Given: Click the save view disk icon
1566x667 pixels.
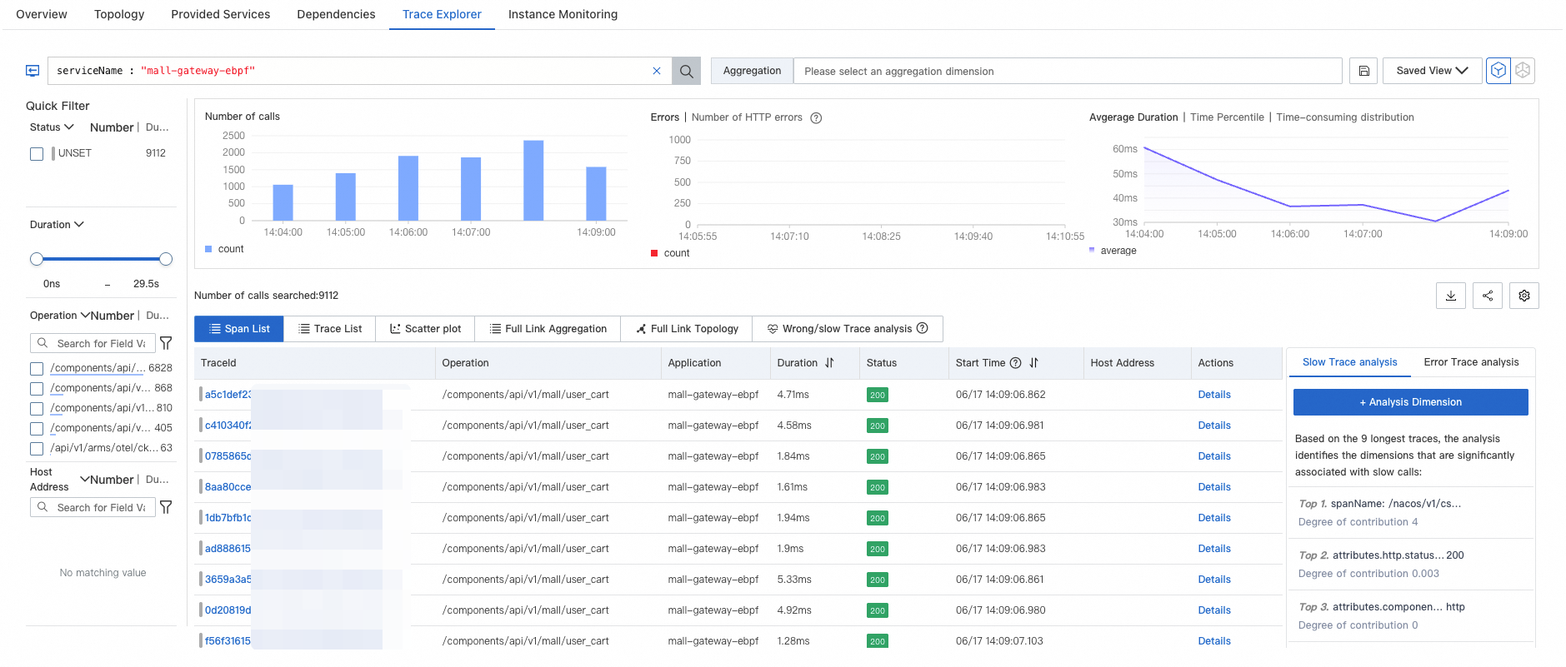Looking at the screenshot, I should (1363, 71).
